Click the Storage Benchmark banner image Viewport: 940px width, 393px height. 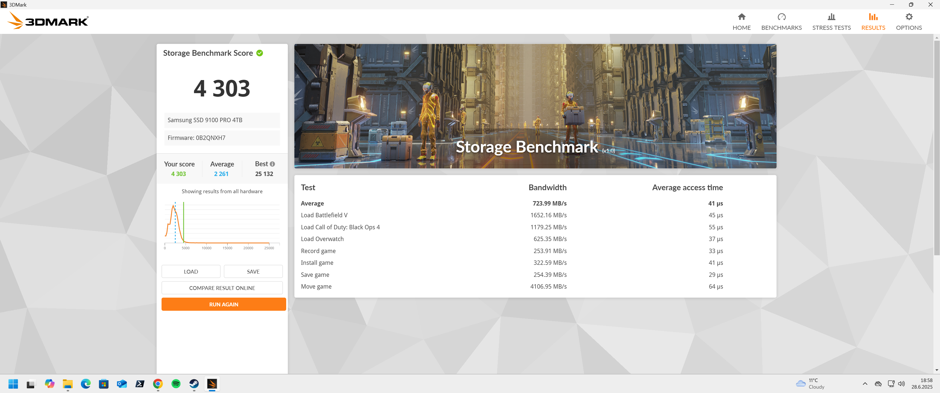click(535, 106)
